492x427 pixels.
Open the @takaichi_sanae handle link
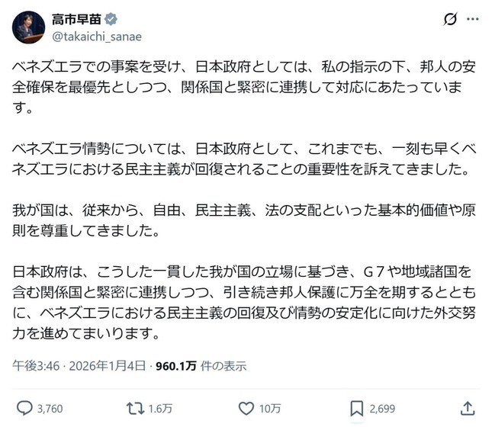(97, 37)
